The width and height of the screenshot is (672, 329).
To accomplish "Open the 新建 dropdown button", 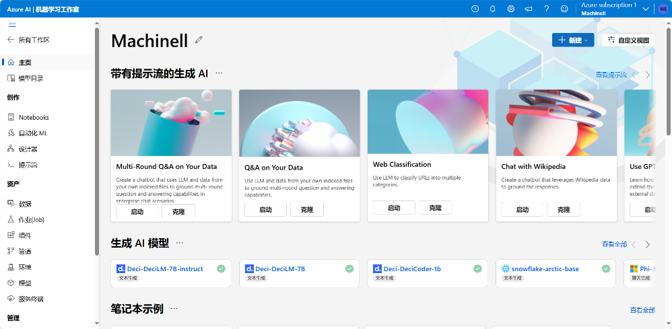I will tap(573, 40).
